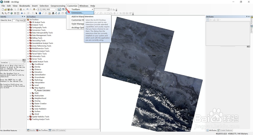Open the Identify from Top-most dropdown
This screenshot has width=253, height=135.
tap(24, 20)
